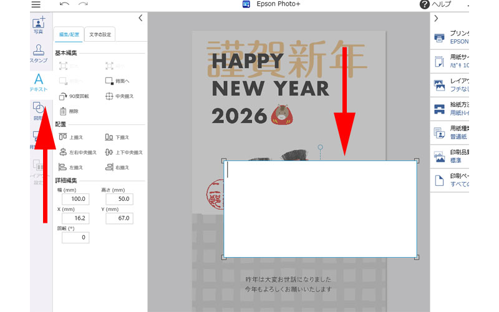Align objects left with 左揃え
This screenshot has width=499, height=312.
(71, 167)
